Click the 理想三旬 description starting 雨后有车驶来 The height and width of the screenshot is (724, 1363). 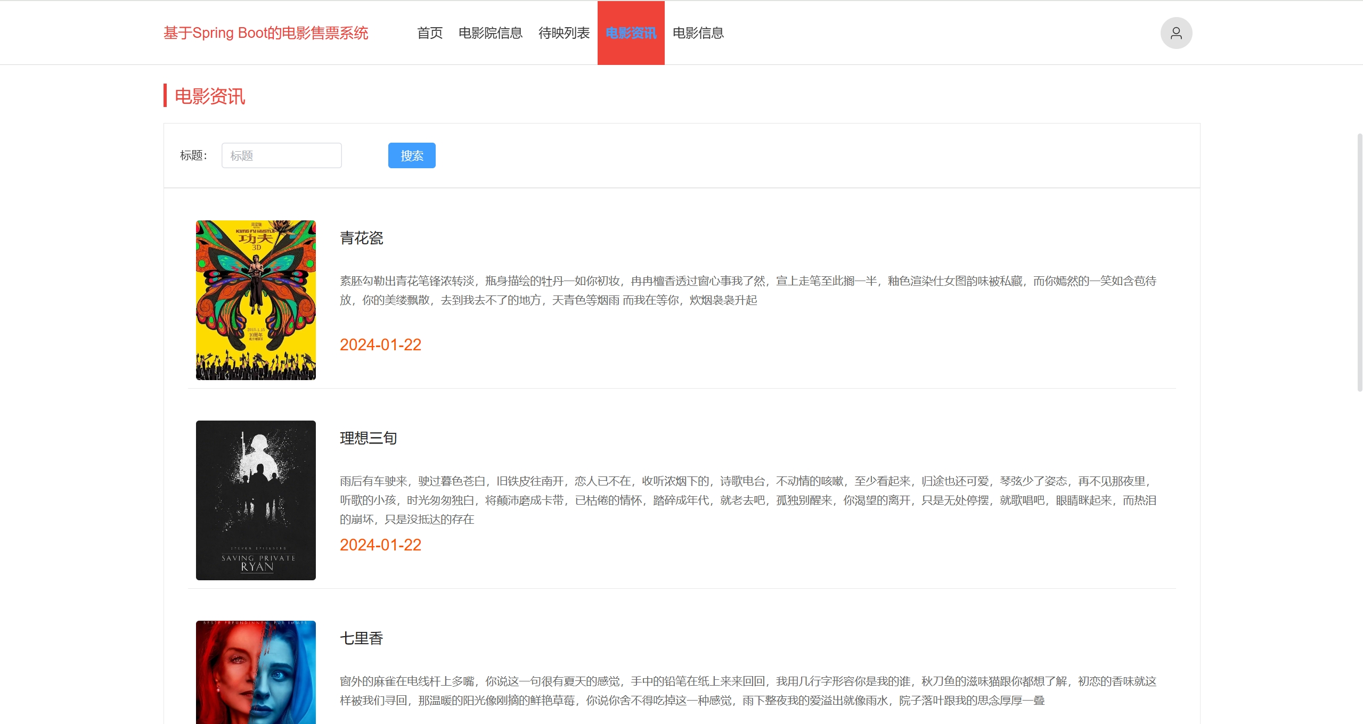click(x=748, y=500)
